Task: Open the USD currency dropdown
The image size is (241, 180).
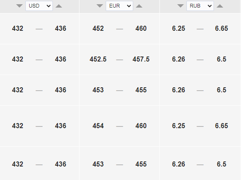Action: (x=39, y=6)
